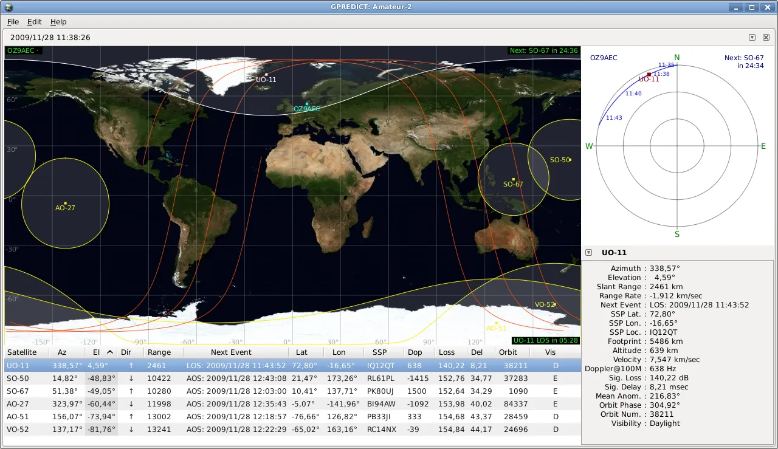Click the AO-27 satellite marker on the map
Image resolution: width=778 pixels, height=449 pixels.
click(64, 202)
